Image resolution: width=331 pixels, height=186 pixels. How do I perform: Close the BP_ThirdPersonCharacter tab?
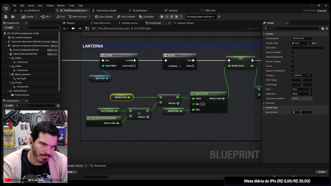[87, 11]
